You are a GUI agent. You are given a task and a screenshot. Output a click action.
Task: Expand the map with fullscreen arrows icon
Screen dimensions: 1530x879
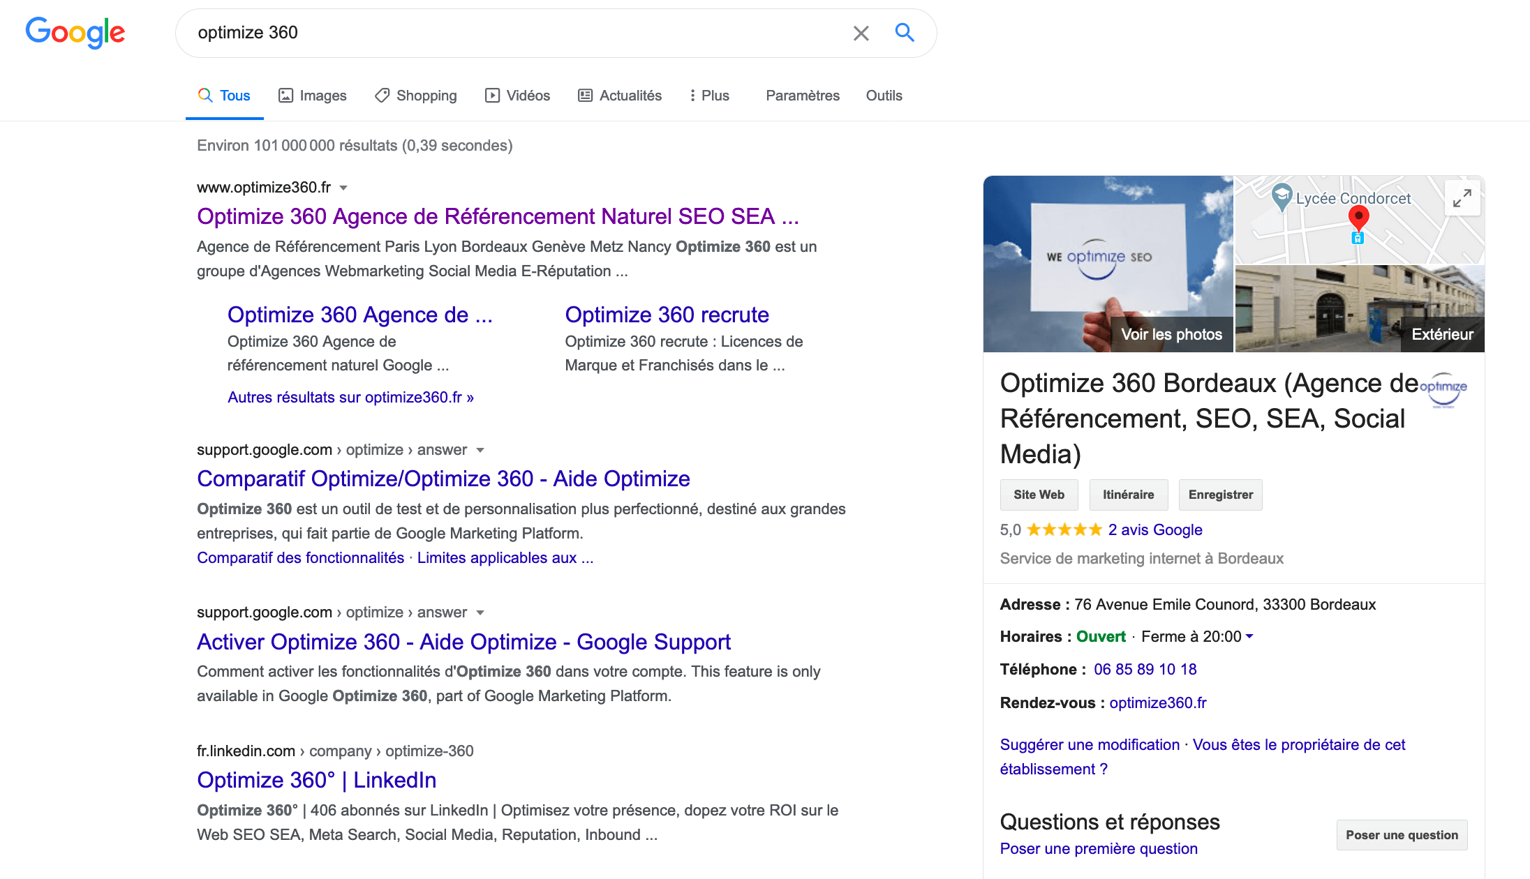point(1462,198)
